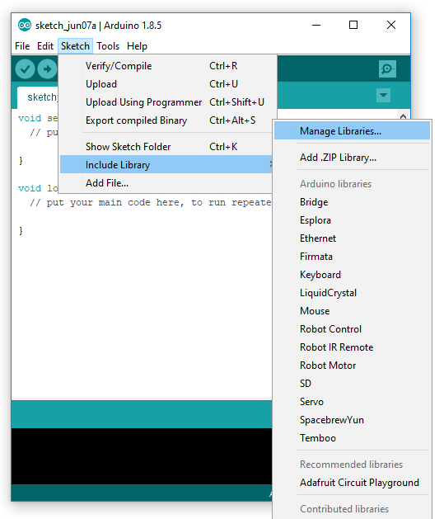The image size is (444, 519).
Task: Close the Arduino window
Action: [x=391, y=25]
